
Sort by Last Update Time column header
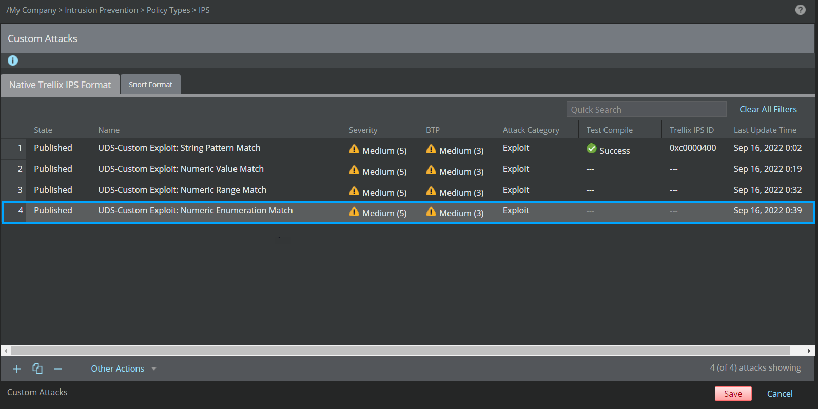pyautogui.click(x=770, y=130)
